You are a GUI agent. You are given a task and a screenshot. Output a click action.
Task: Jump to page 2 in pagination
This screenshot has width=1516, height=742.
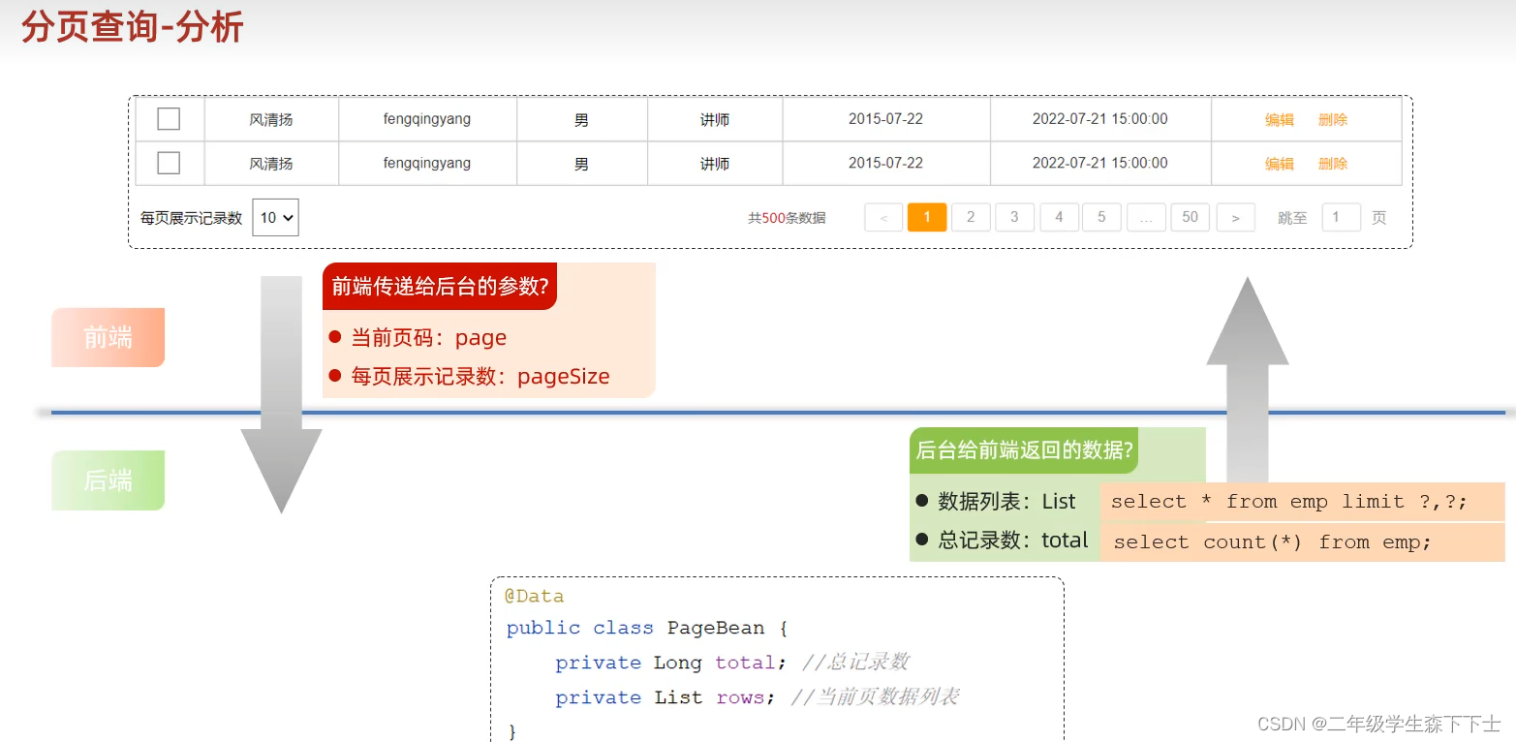tap(971, 217)
